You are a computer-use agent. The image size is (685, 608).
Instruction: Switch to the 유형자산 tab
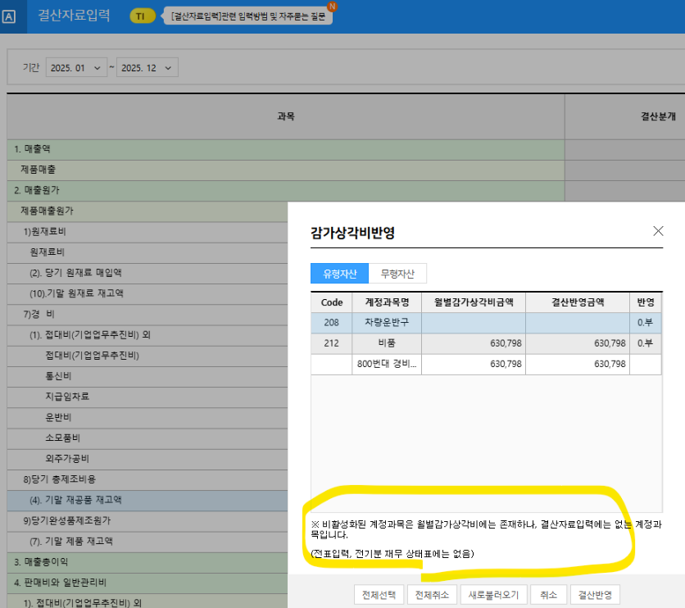point(340,274)
